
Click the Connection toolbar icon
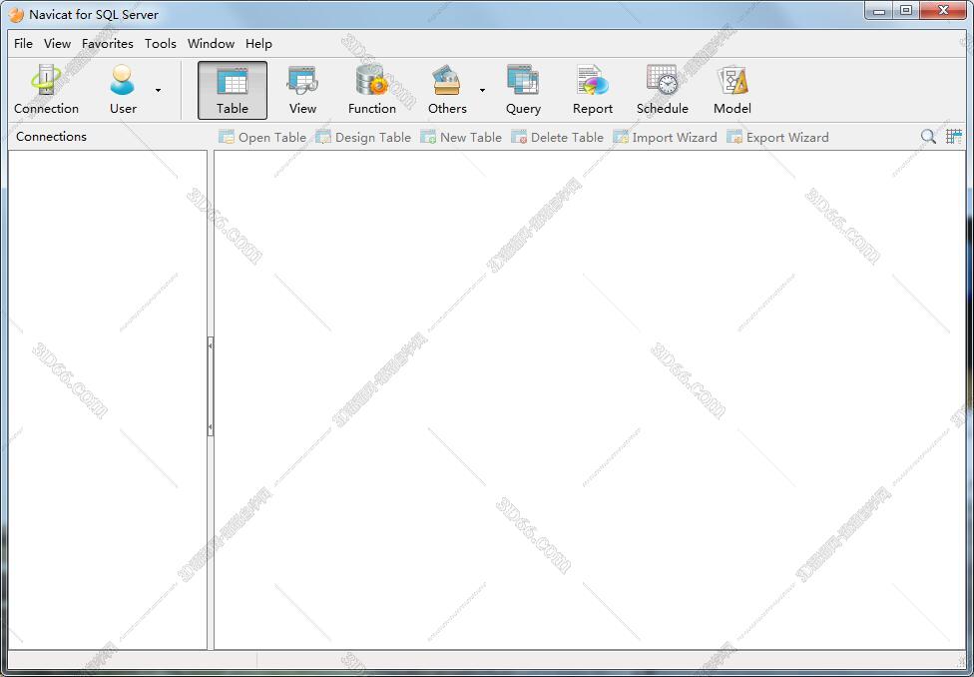tap(46, 90)
